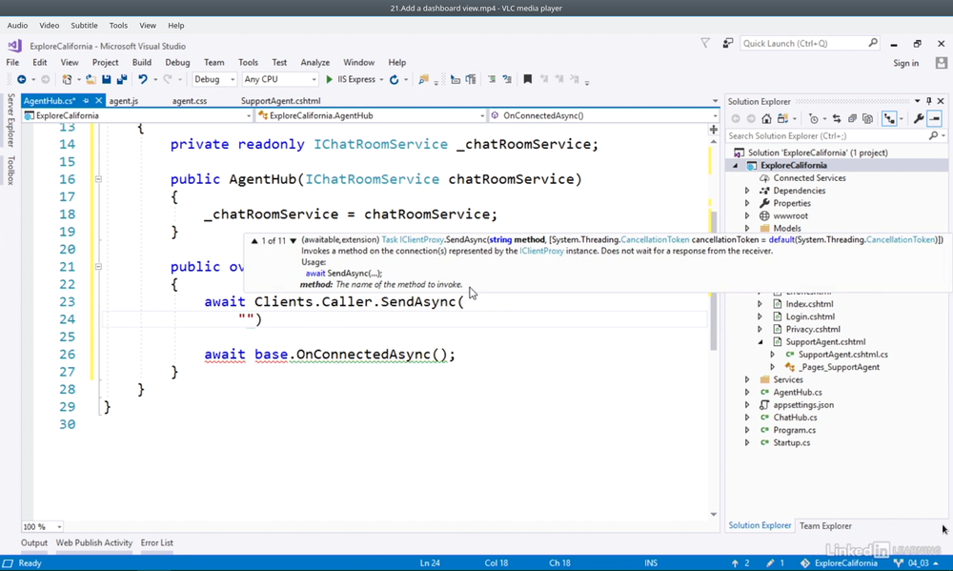Open the ExploreCalifornia.AgentHub type dropdown

371,115
